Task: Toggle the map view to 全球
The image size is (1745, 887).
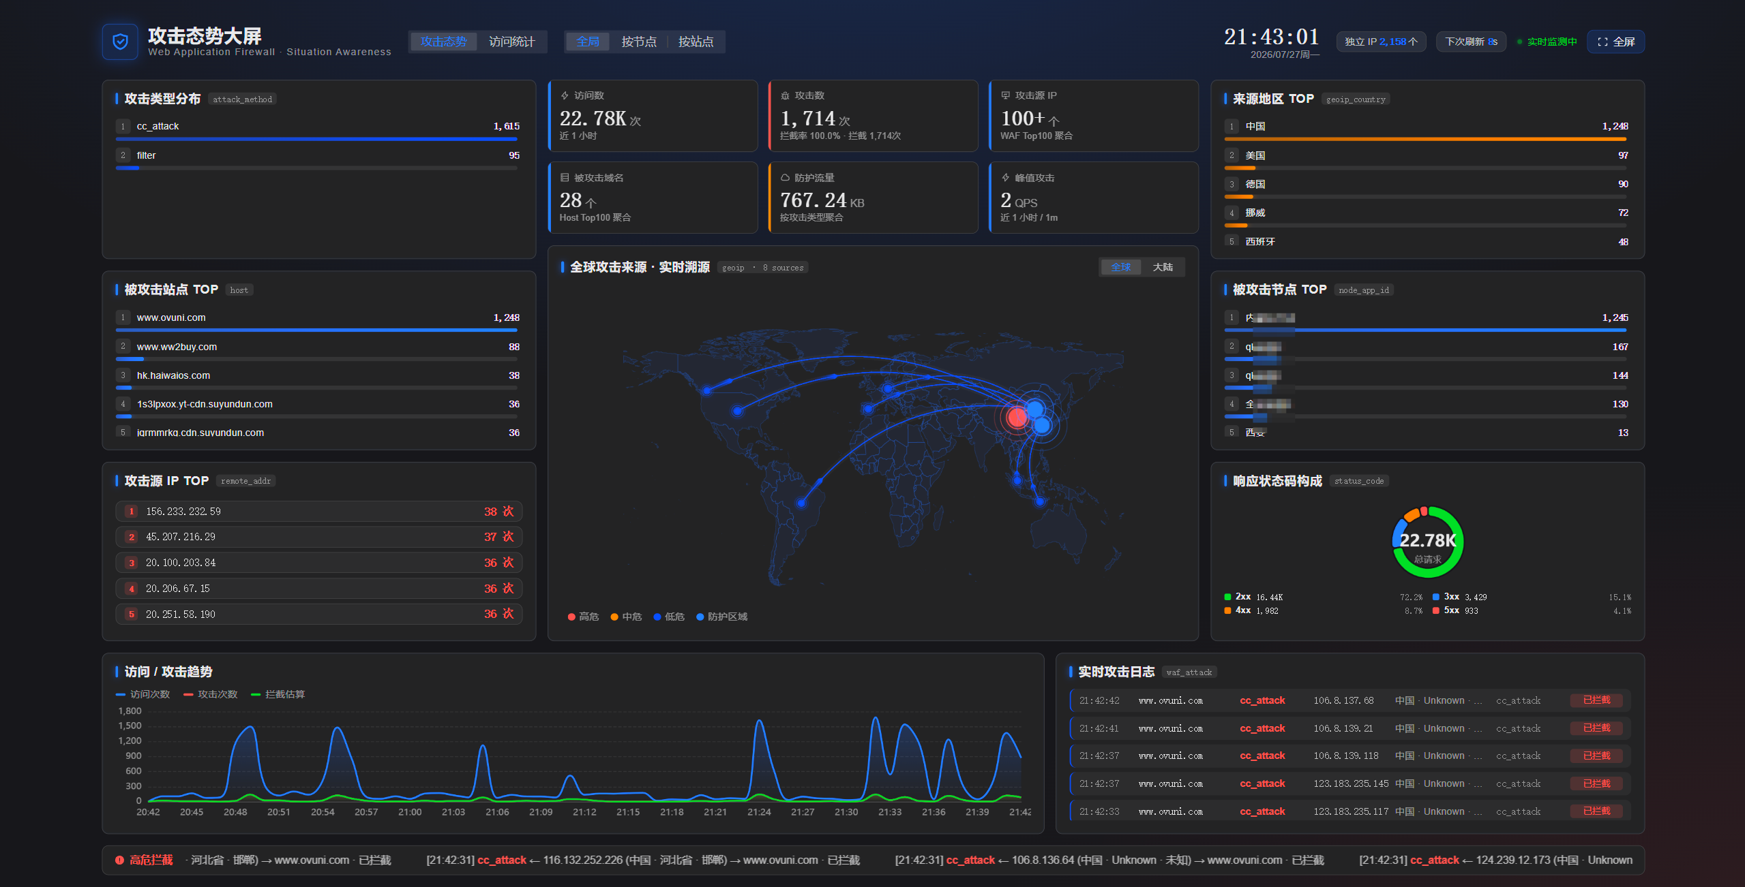Action: [1121, 267]
